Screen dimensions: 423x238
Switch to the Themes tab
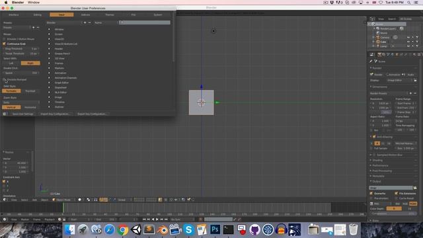coord(110,15)
